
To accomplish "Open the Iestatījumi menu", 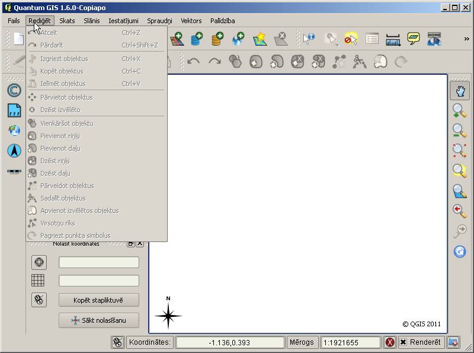I will pos(123,21).
